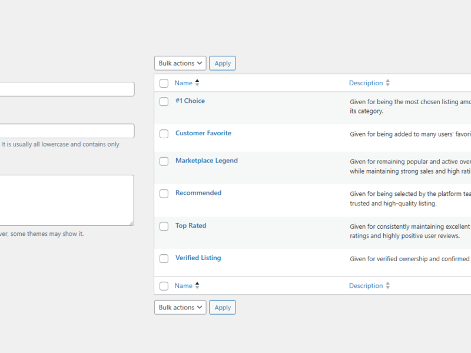Image resolution: width=471 pixels, height=353 pixels.
Task: Click the Apply button below the table
Action: pyautogui.click(x=223, y=307)
